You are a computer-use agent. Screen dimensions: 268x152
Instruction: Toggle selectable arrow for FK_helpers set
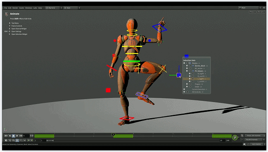pos(190,71)
